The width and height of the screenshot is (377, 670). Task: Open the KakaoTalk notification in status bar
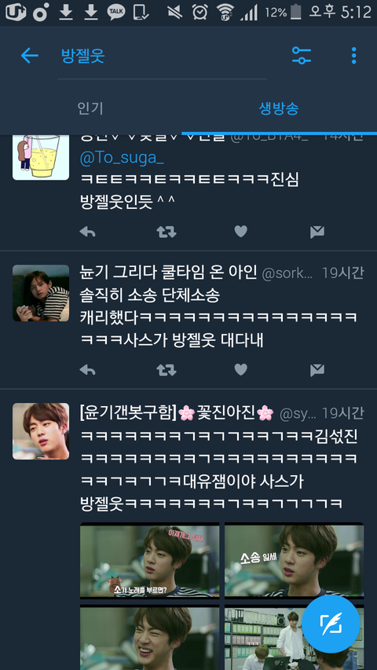tap(115, 12)
